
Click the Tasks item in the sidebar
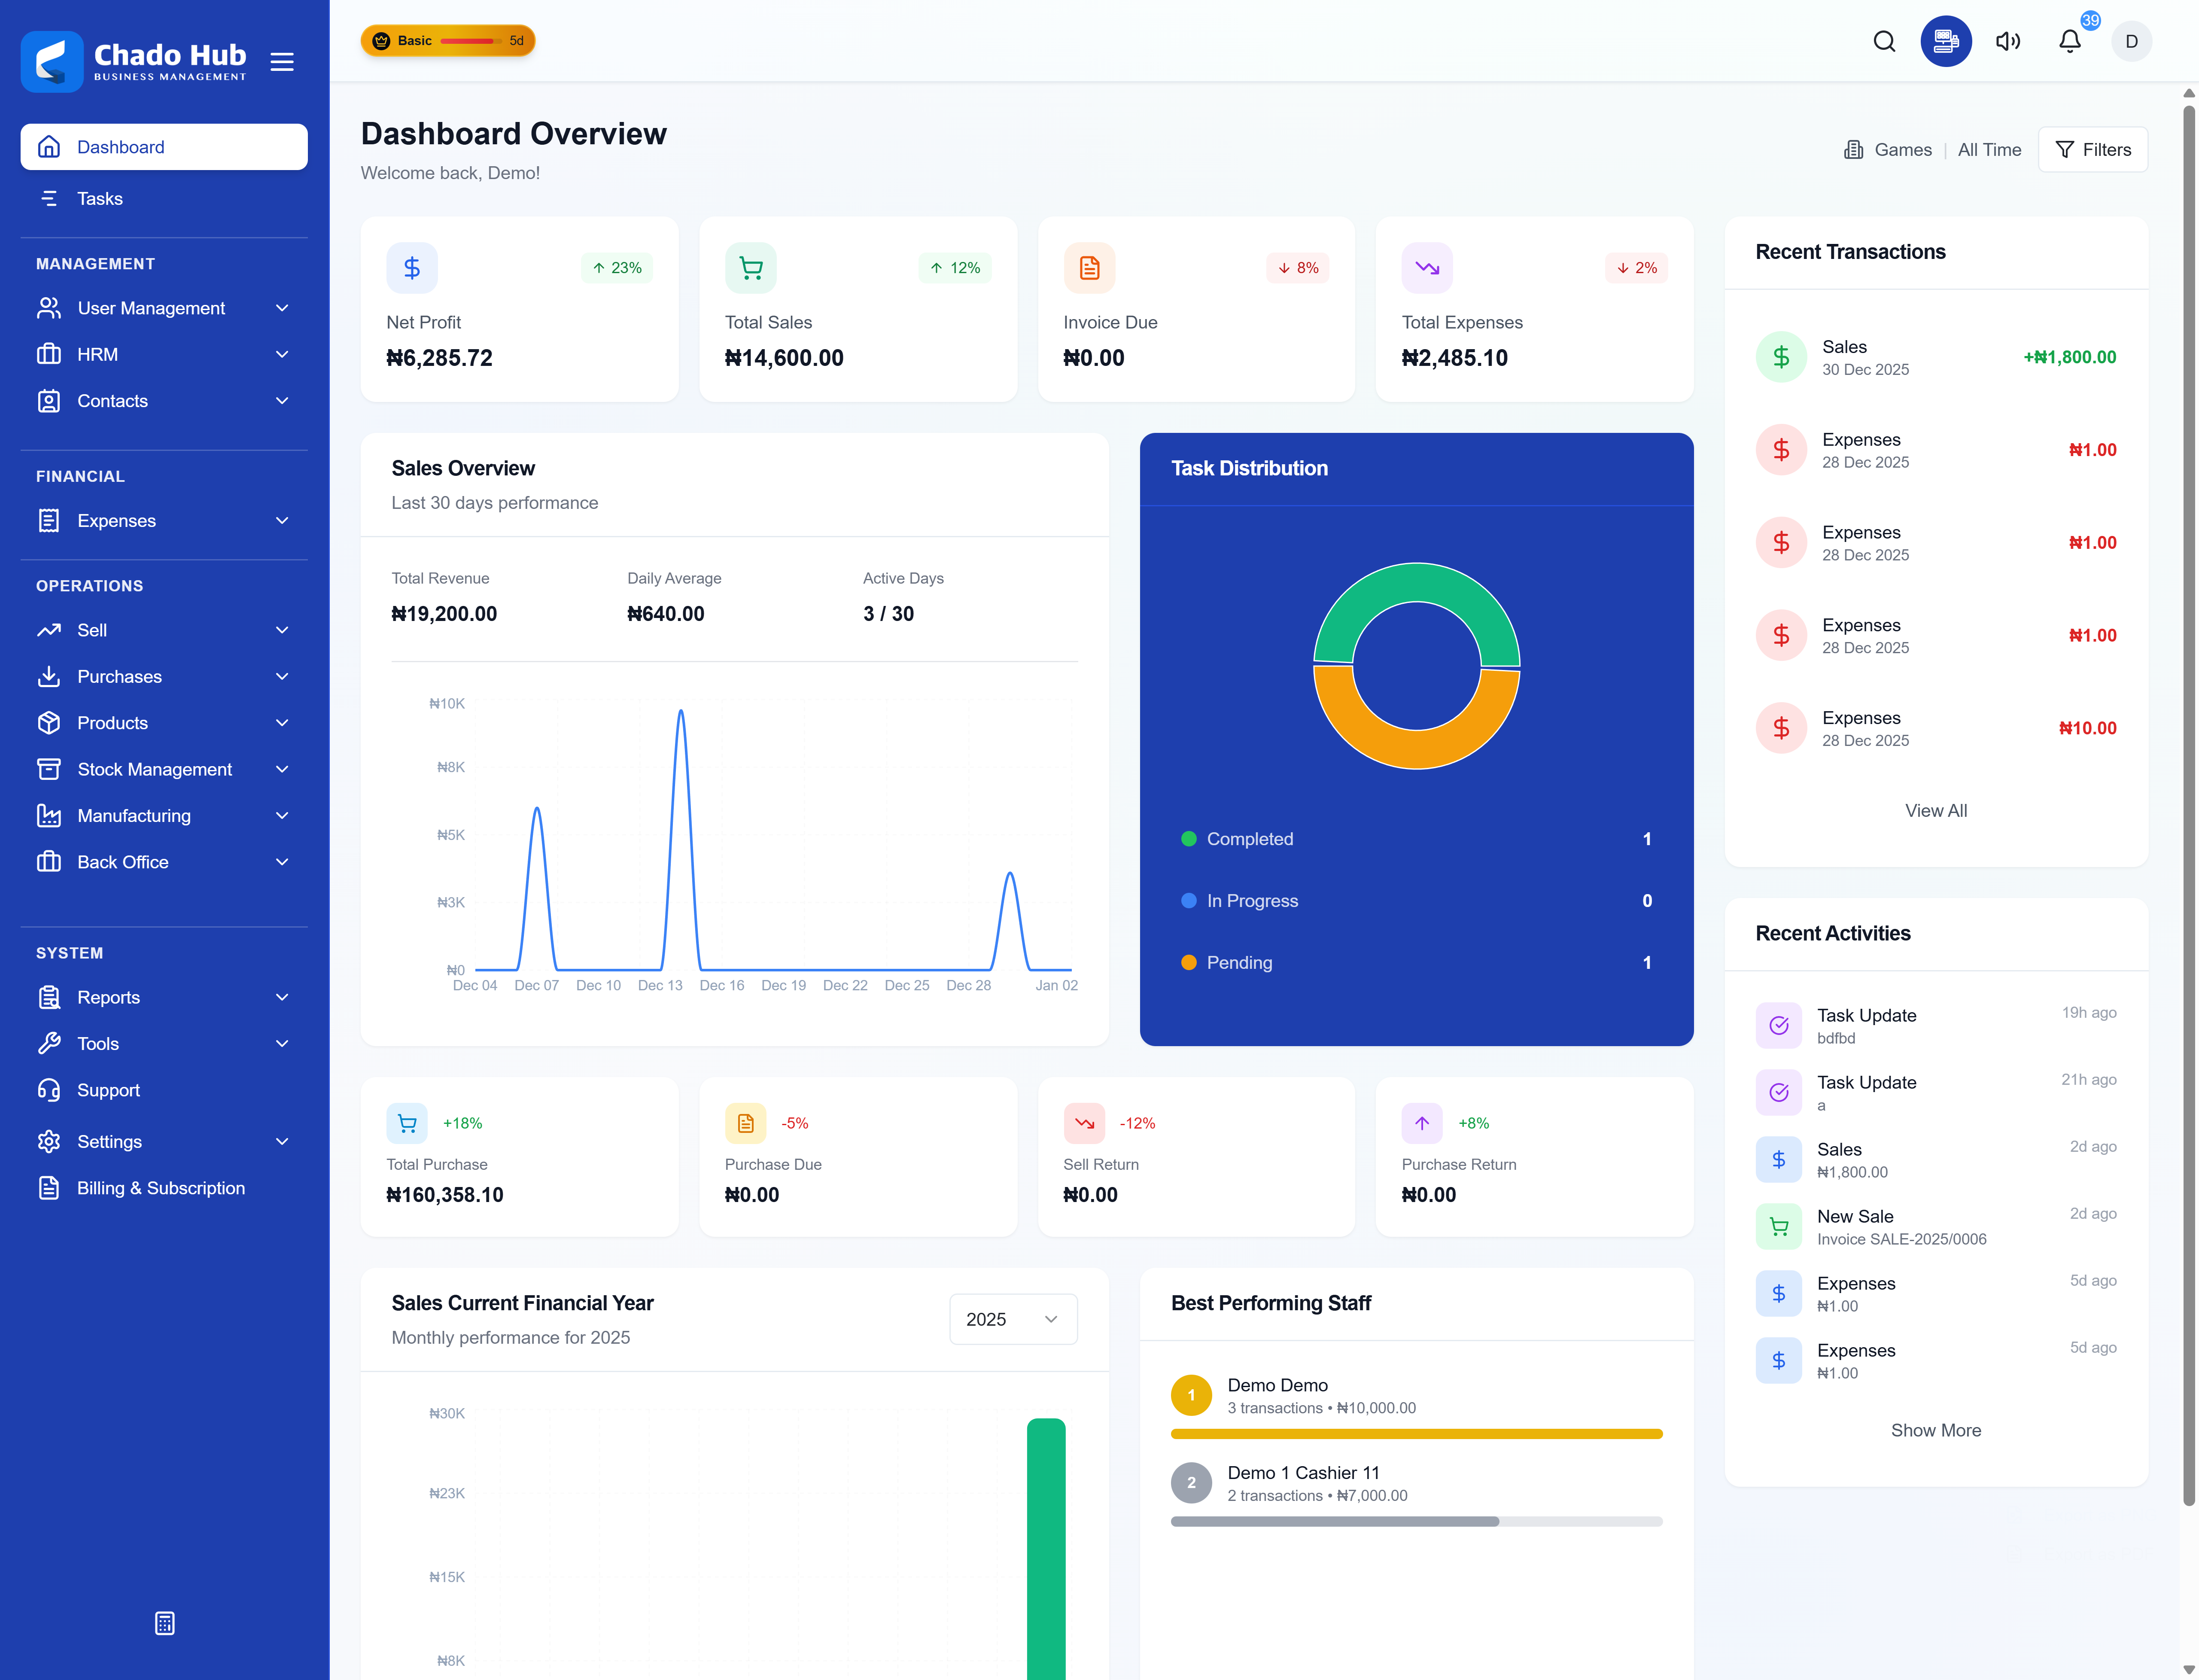click(100, 198)
